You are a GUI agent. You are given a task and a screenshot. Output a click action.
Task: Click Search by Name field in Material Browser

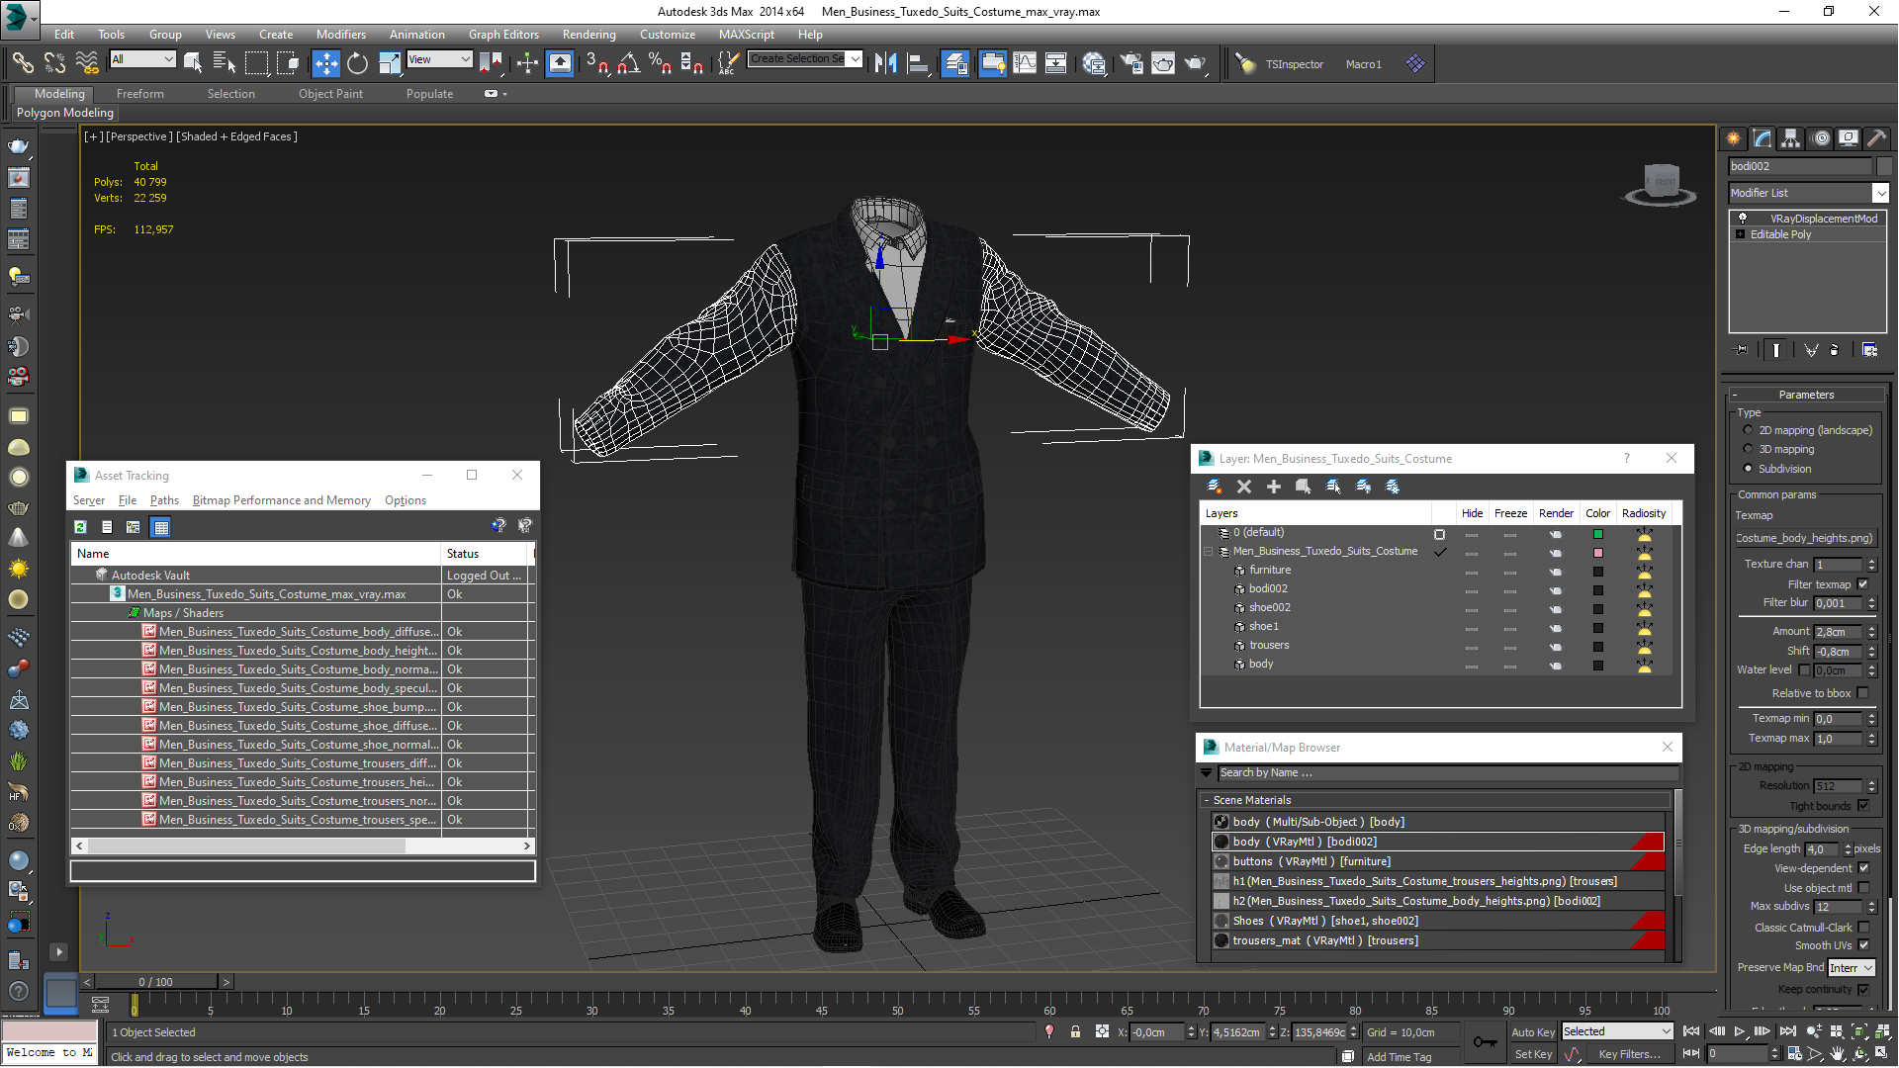click(x=1448, y=773)
